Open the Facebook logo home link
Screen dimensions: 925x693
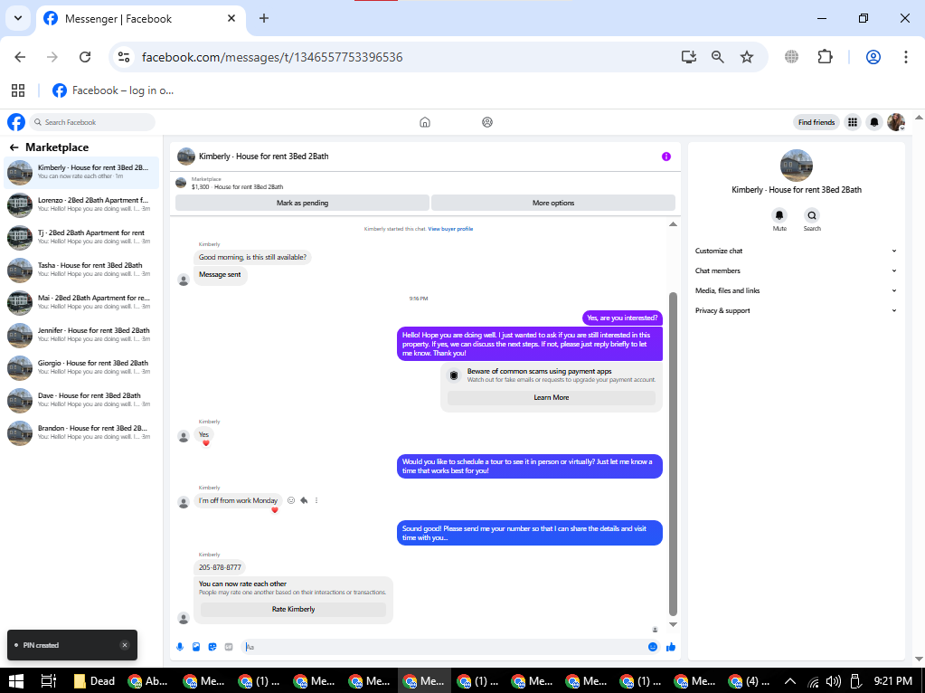click(x=16, y=122)
